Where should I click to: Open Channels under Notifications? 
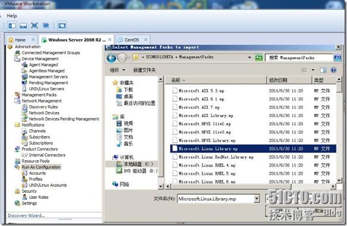point(37,131)
